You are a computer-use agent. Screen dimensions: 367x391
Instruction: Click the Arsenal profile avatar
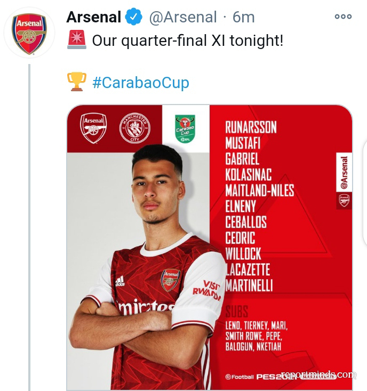(29, 34)
